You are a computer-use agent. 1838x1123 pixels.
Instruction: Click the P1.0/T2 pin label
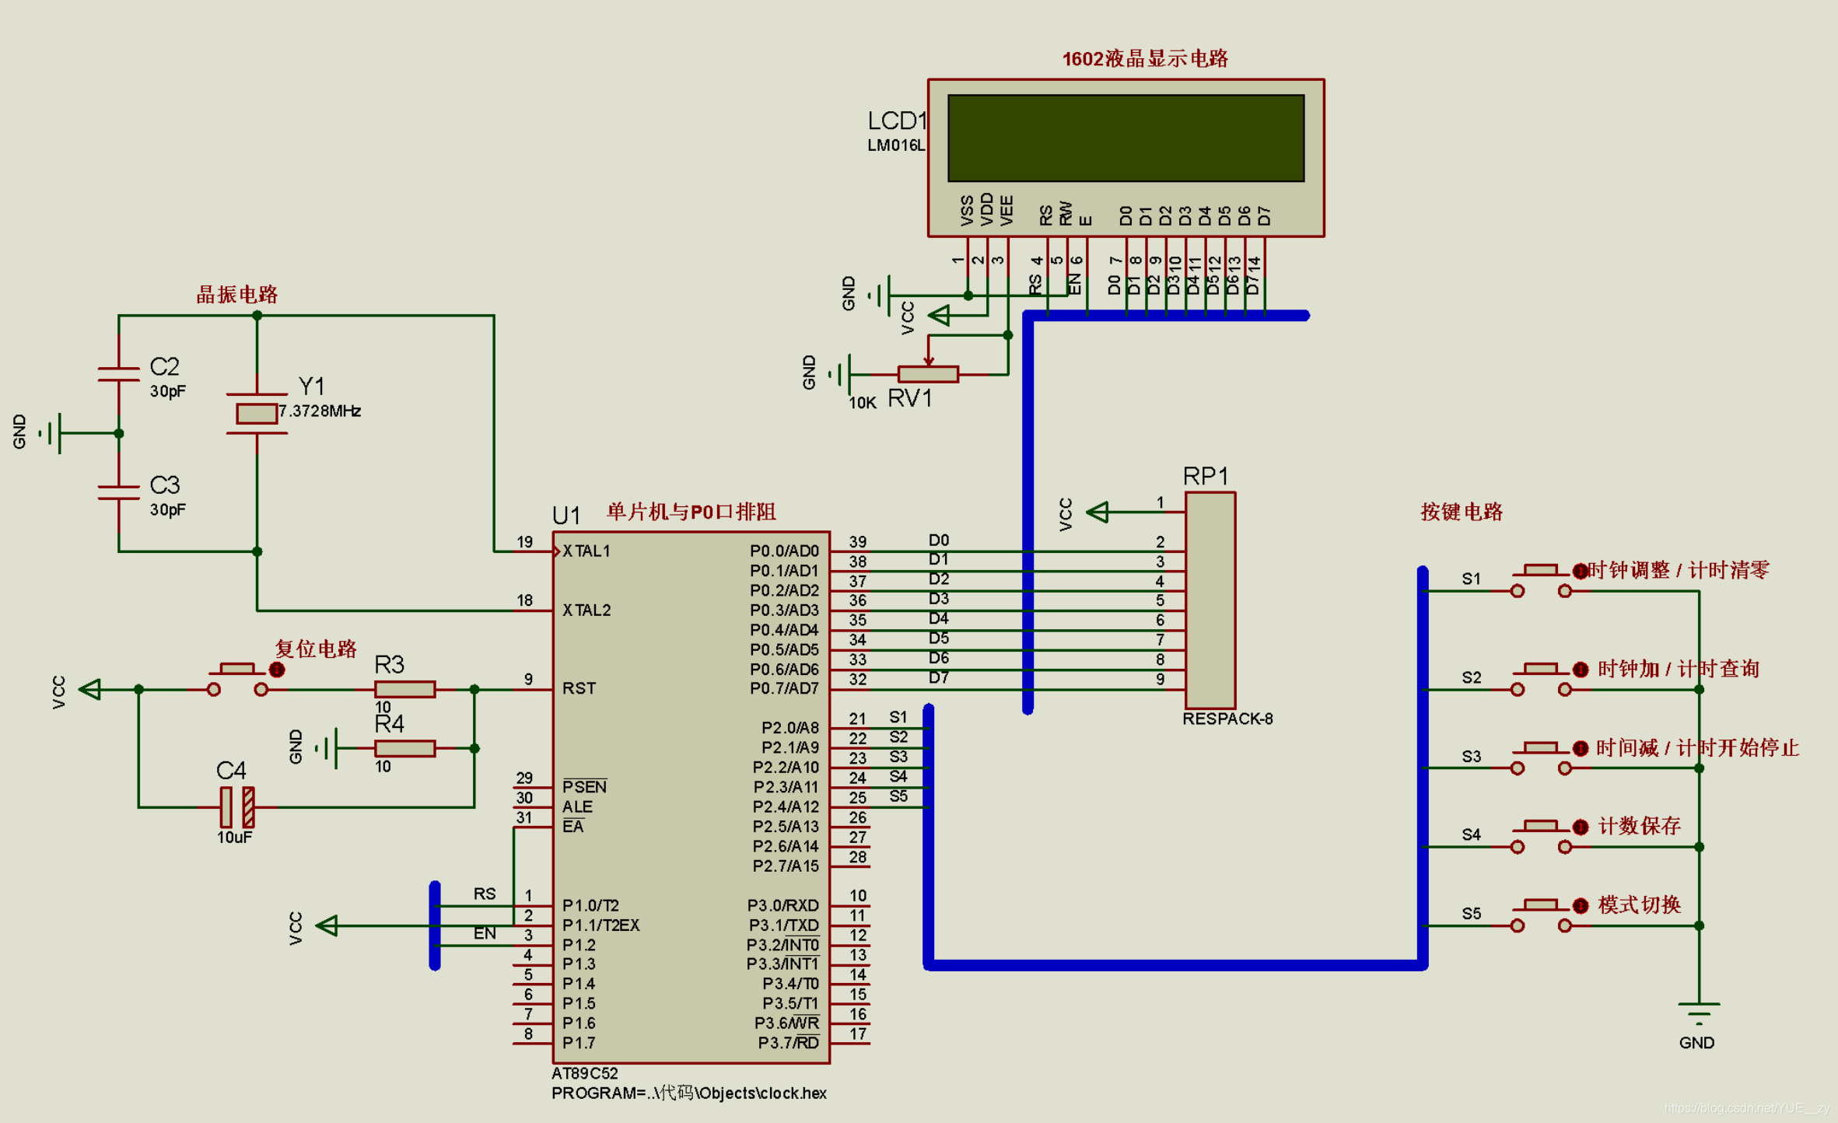[x=591, y=905]
